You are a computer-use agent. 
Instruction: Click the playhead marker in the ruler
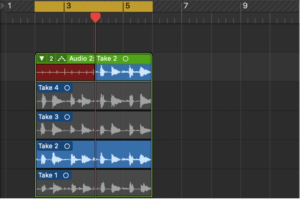click(96, 18)
